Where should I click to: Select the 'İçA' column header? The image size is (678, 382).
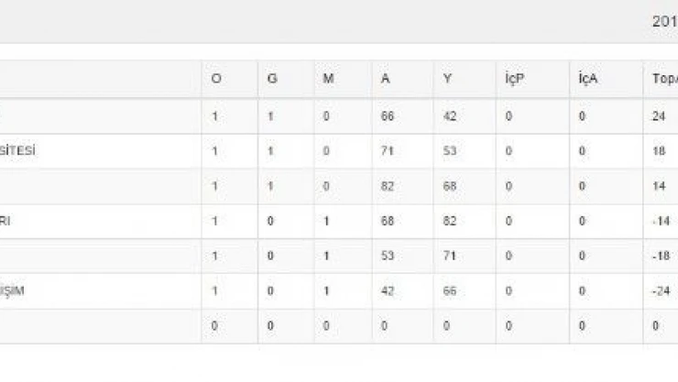pos(587,79)
